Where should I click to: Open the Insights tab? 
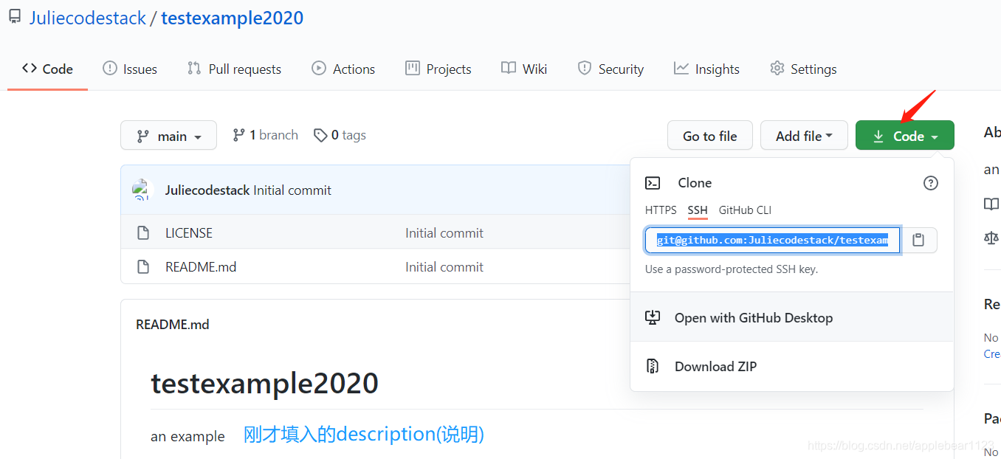tap(706, 69)
